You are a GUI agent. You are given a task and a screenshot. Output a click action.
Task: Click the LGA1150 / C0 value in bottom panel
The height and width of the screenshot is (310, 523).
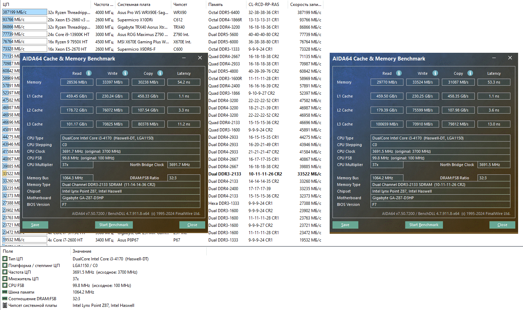(85, 265)
